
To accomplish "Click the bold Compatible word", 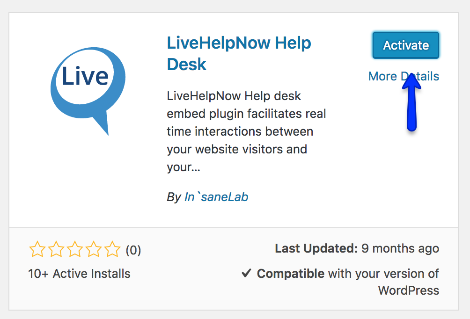I will coord(290,274).
